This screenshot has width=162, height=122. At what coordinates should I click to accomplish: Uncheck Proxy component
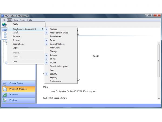coord(61,40)
